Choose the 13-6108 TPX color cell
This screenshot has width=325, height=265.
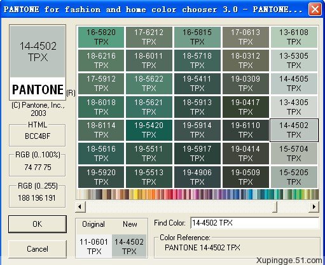[294, 37]
